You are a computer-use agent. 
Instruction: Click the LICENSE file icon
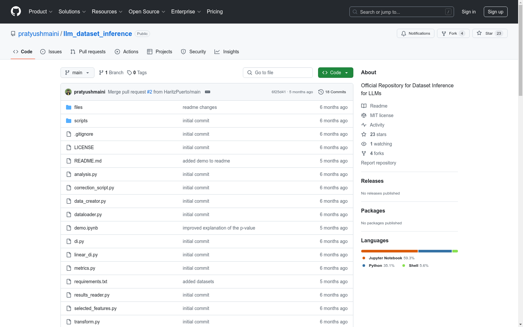(69, 147)
